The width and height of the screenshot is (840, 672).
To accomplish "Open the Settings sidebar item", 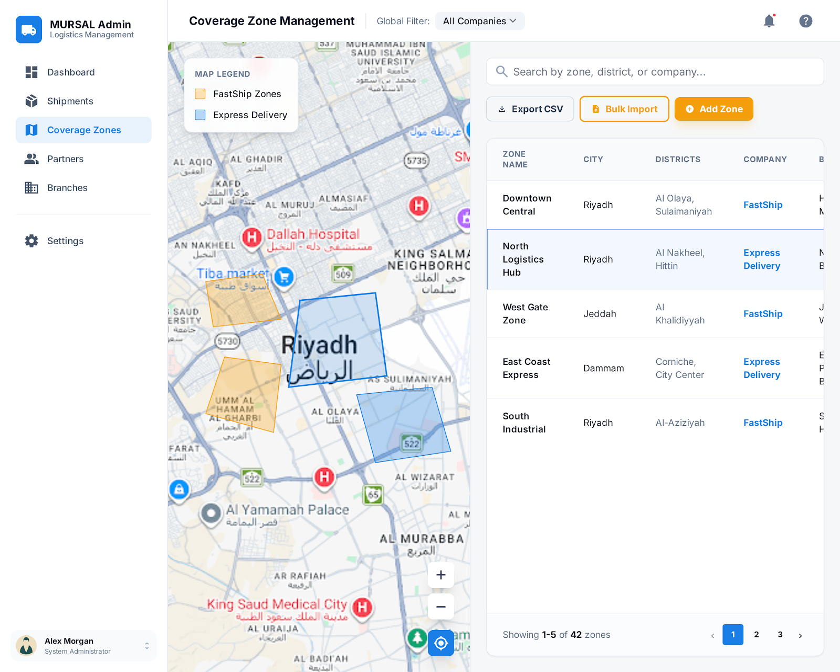I will [65, 241].
